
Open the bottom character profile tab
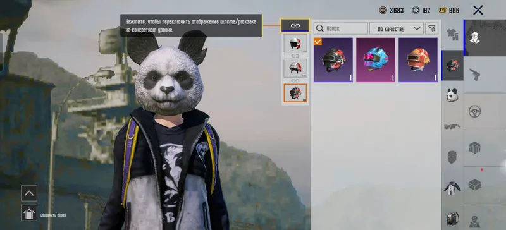tap(475, 221)
